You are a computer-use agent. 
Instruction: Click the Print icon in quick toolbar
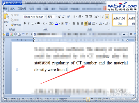pyautogui.click(x=15, y=34)
